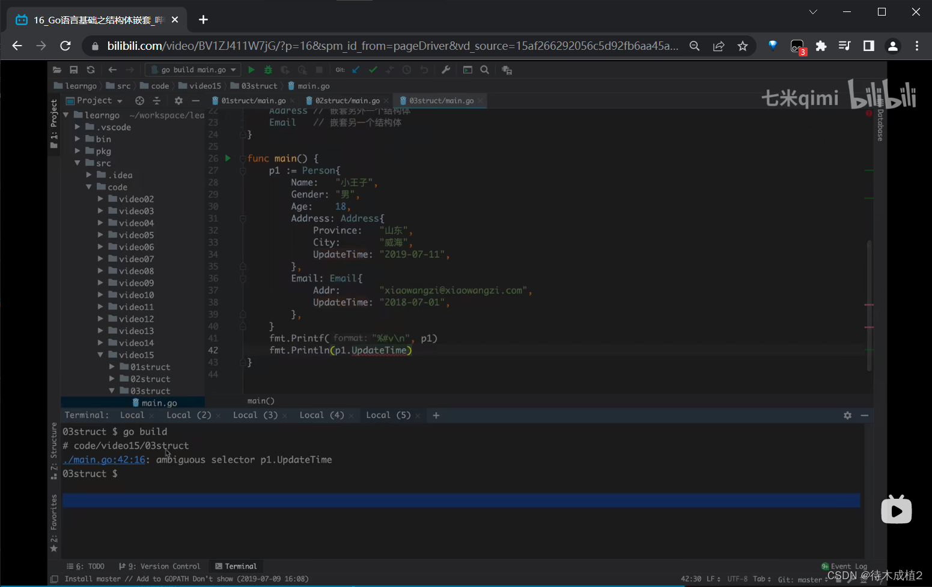Open a new browser tab with plus
The height and width of the screenshot is (587, 932).
[203, 20]
